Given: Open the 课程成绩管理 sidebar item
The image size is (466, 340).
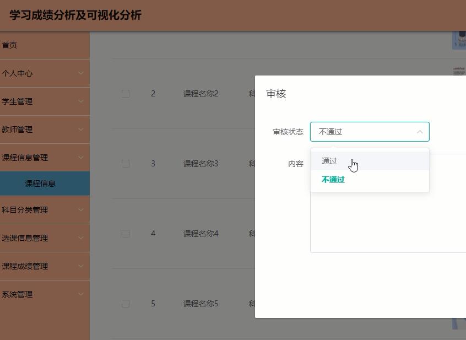Looking at the screenshot, I should click(x=45, y=266).
